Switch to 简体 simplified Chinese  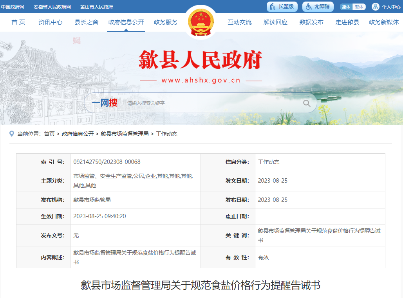coord(346,7)
